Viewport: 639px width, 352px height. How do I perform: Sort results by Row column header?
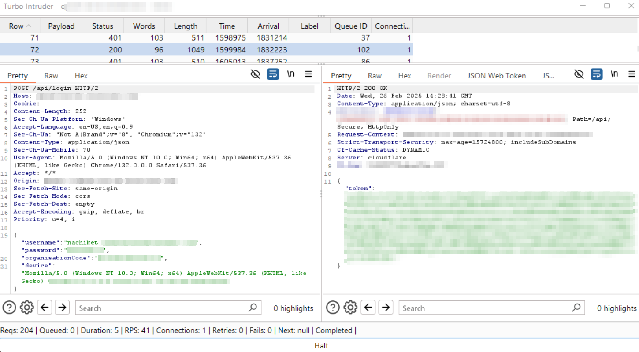[20, 26]
